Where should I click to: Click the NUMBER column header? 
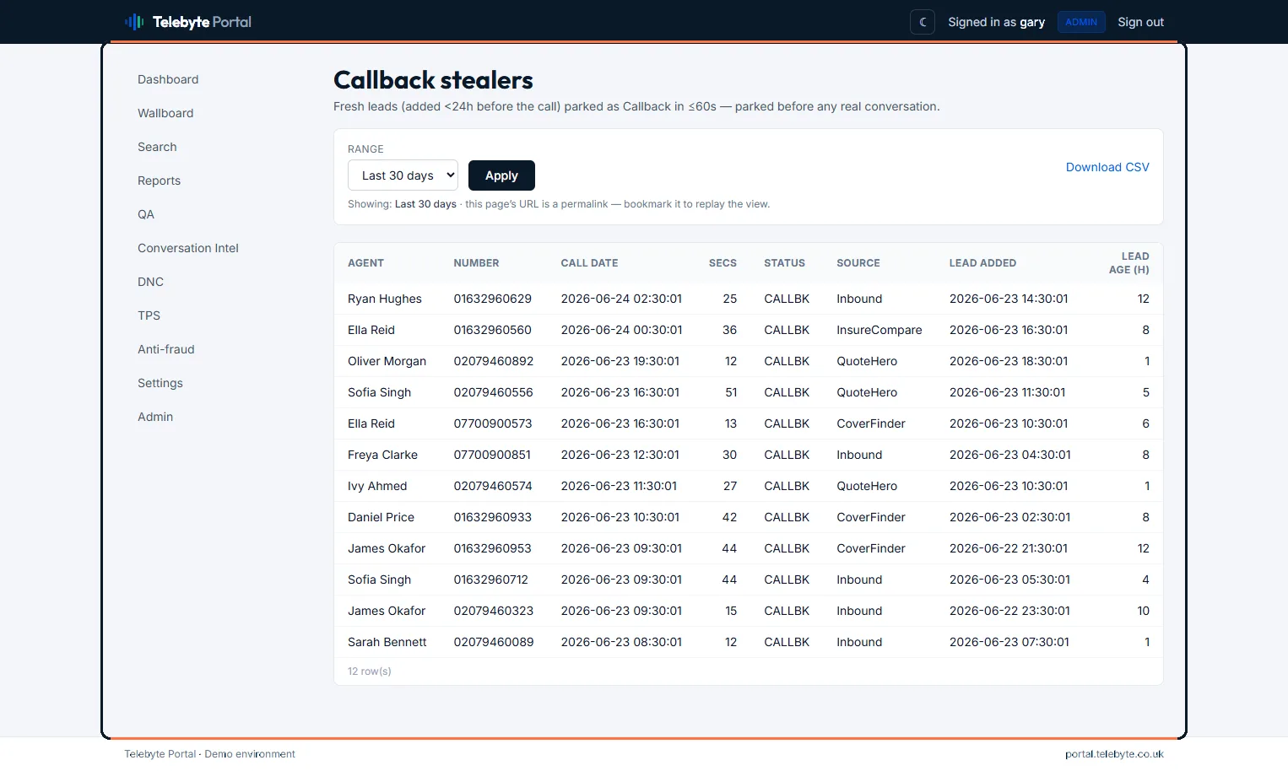coord(476,263)
